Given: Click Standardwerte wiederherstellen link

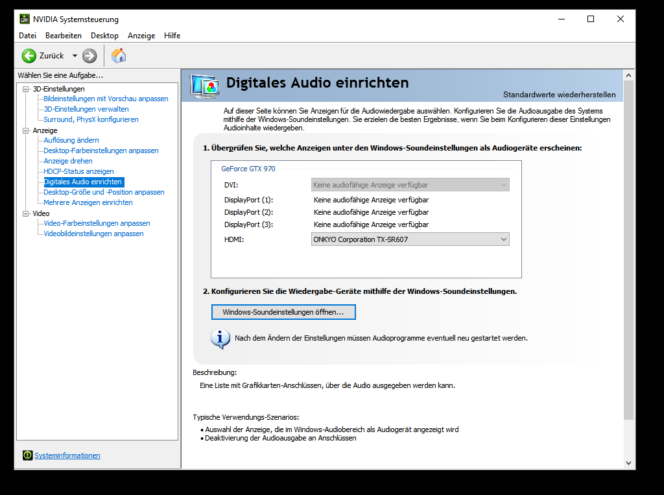Looking at the screenshot, I should (x=560, y=95).
